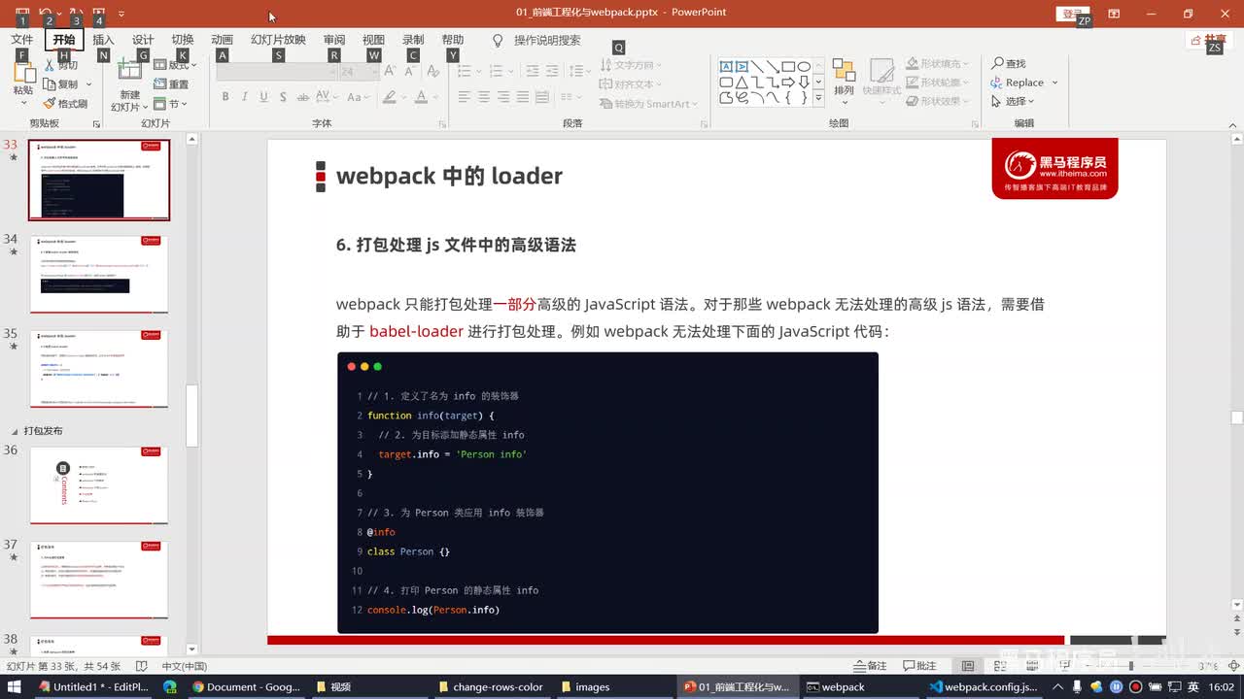Pick the right arrow shape
This screenshot has height=699, width=1244.
pyautogui.click(x=788, y=83)
